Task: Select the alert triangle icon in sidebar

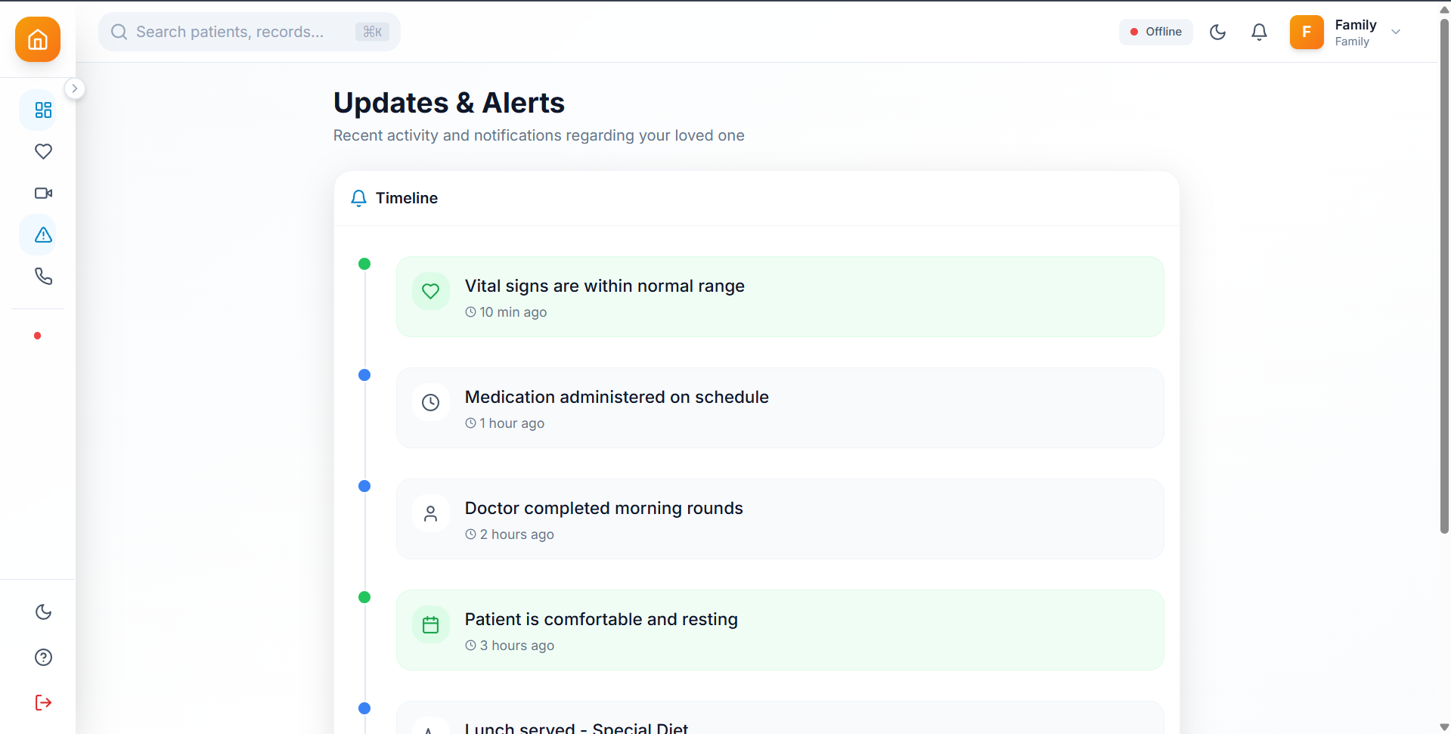Action: pos(43,235)
